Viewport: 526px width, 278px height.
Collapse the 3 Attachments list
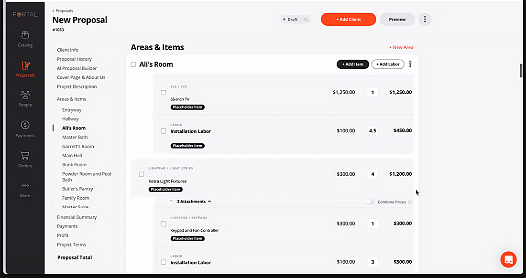pyautogui.click(x=194, y=202)
